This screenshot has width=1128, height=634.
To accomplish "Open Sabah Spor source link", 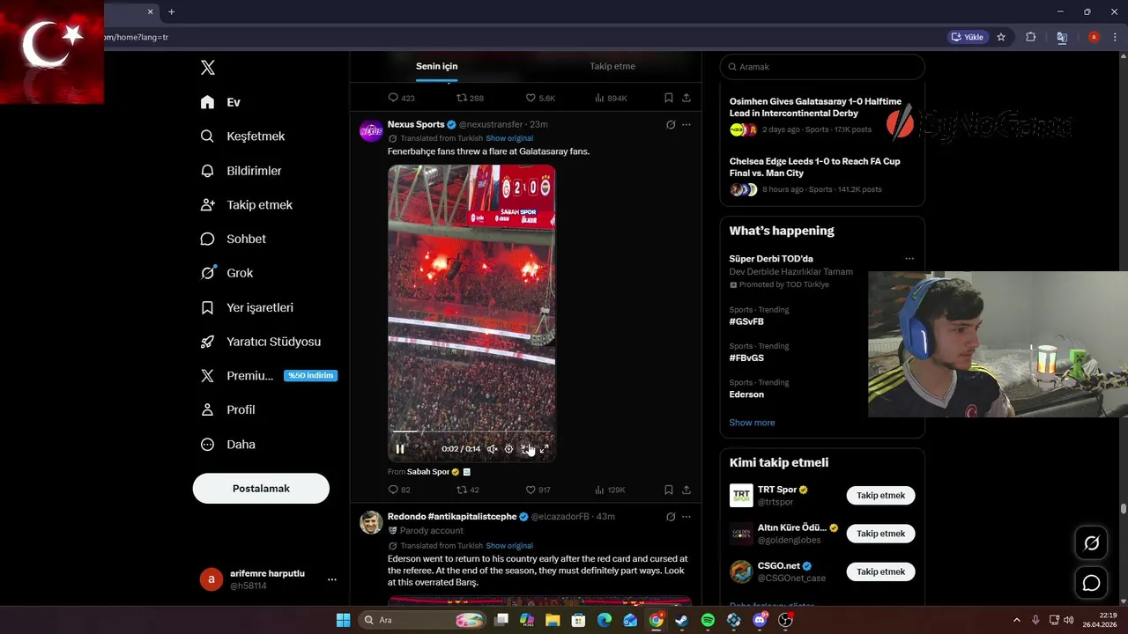I will coord(428,472).
